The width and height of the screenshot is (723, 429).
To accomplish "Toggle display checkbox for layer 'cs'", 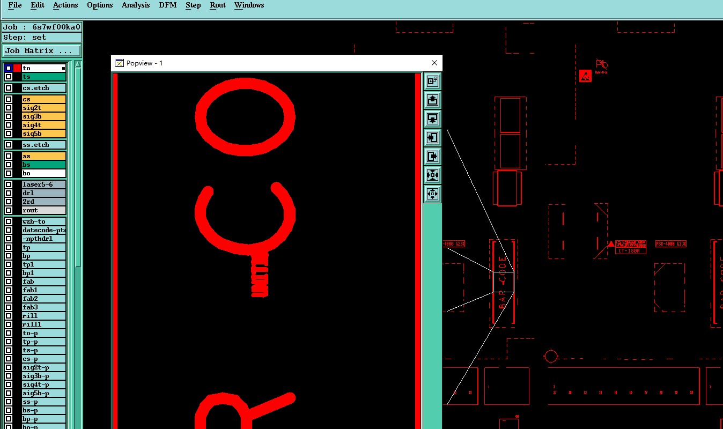I will 9,99.
